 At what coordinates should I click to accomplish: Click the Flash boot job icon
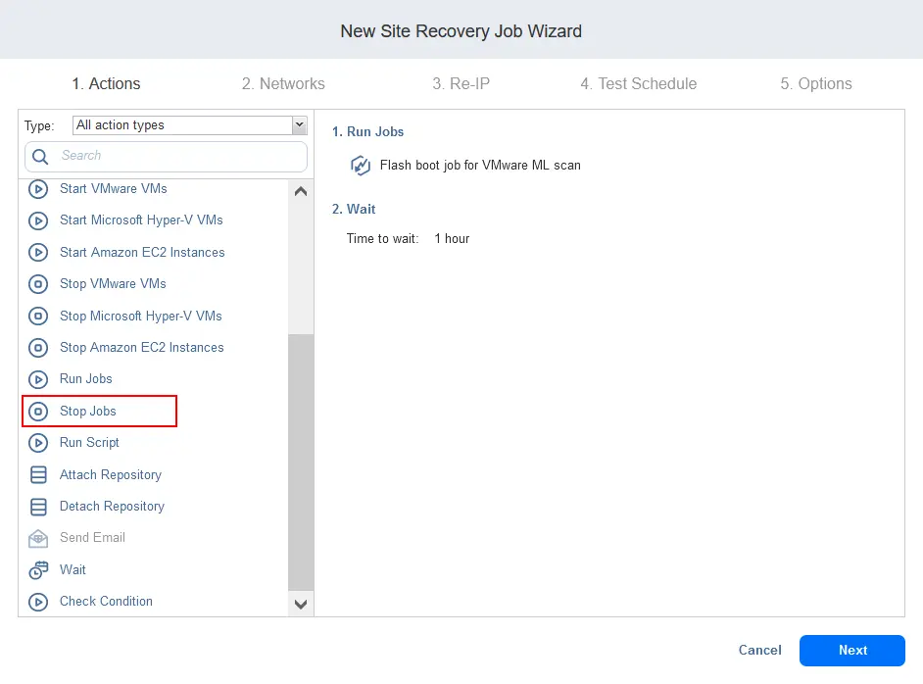[x=361, y=166]
